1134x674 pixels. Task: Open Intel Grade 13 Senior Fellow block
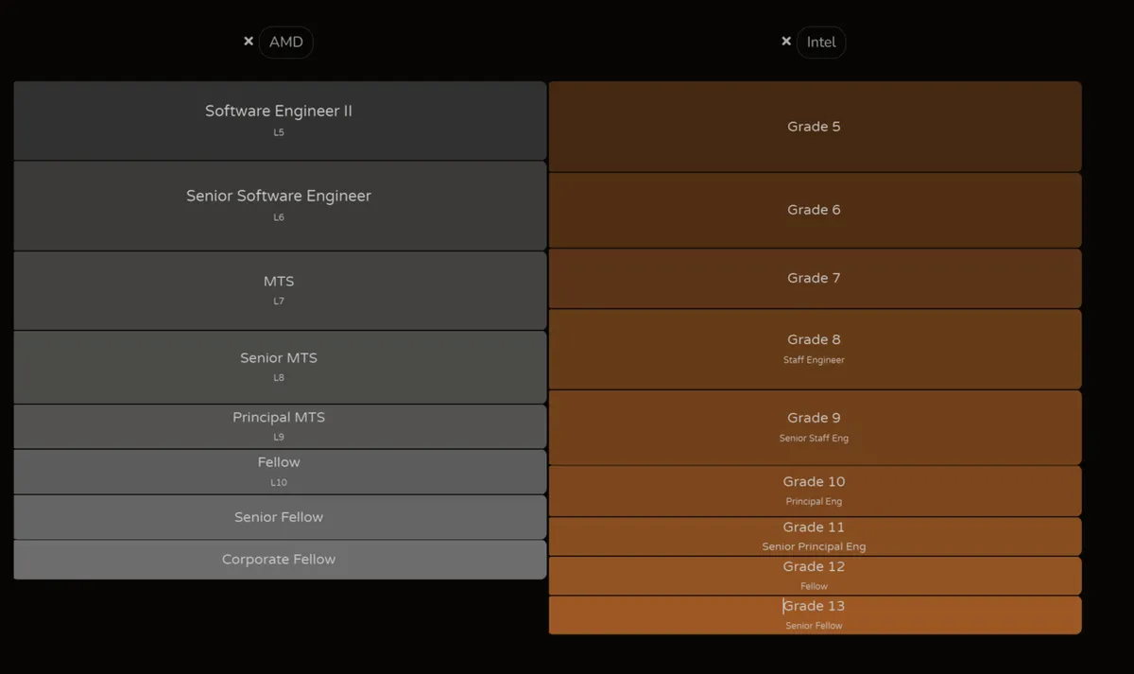coord(814,614)
